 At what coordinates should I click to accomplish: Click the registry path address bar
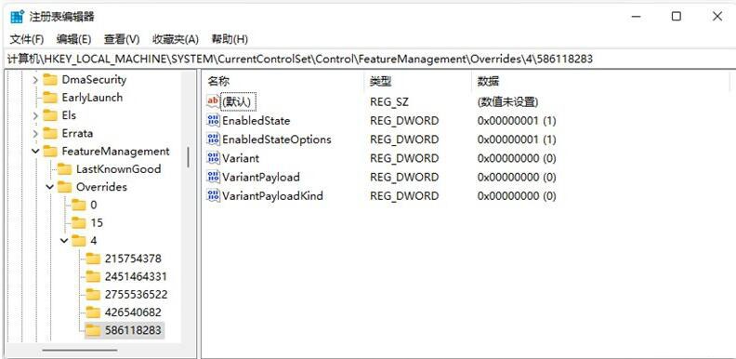tap(368, 59)
